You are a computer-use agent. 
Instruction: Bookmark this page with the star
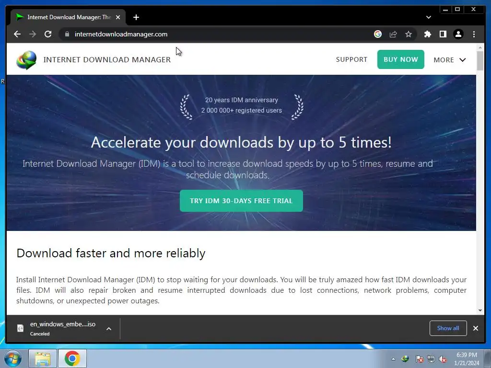pyautogui.click(x=409, y=34)
